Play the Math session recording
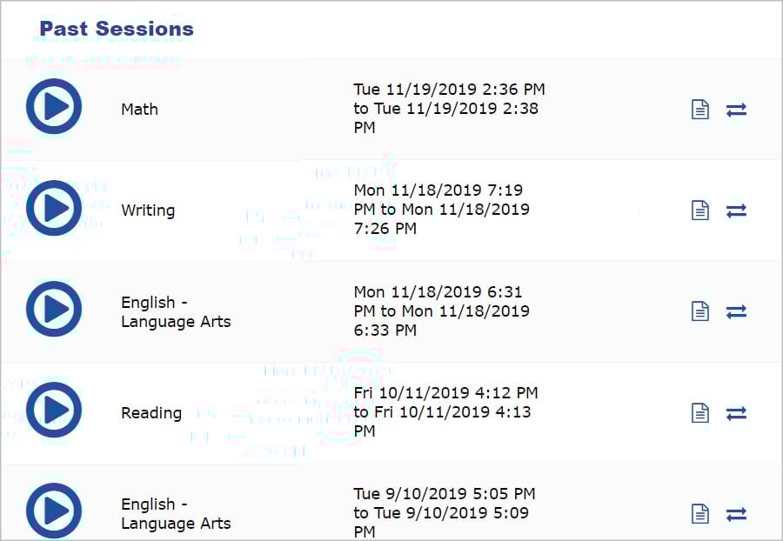 click(x=54, y=107)
